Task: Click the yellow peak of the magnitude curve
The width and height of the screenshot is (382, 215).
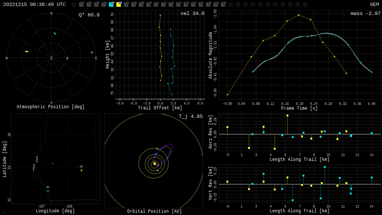Action: pyautogui.click(x=298, y=15)
